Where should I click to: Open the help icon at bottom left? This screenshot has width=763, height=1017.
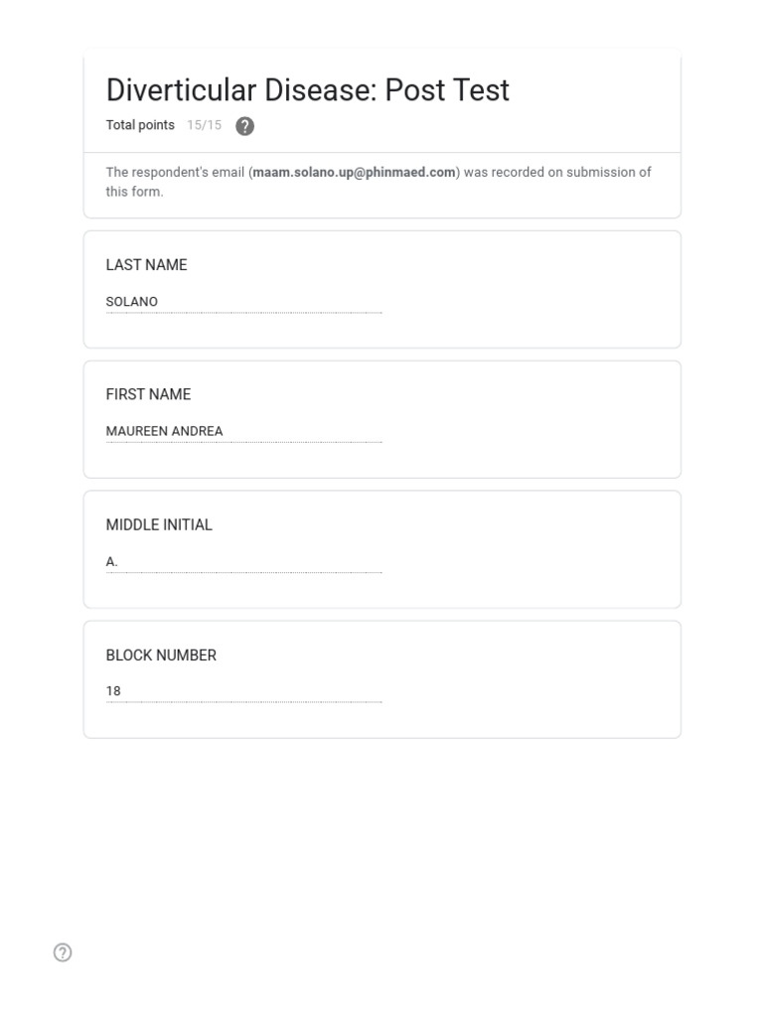[x=63, y=952]
